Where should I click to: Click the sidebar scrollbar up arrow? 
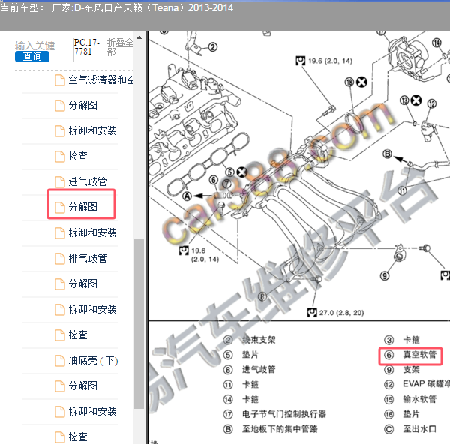[x=139, y=37]
